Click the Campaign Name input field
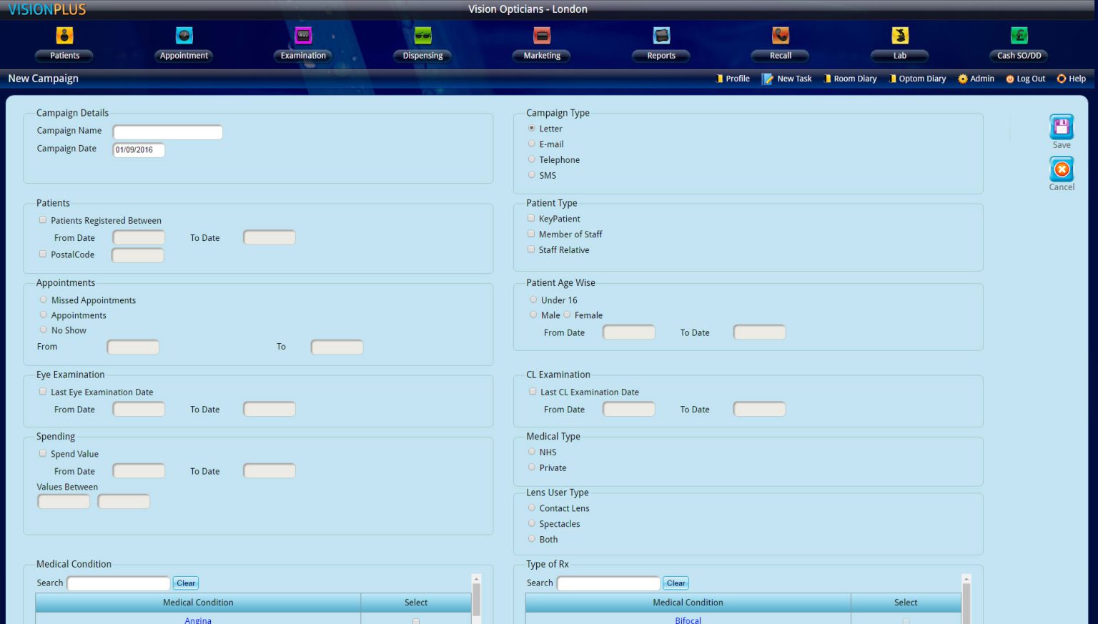 [167, 132]
